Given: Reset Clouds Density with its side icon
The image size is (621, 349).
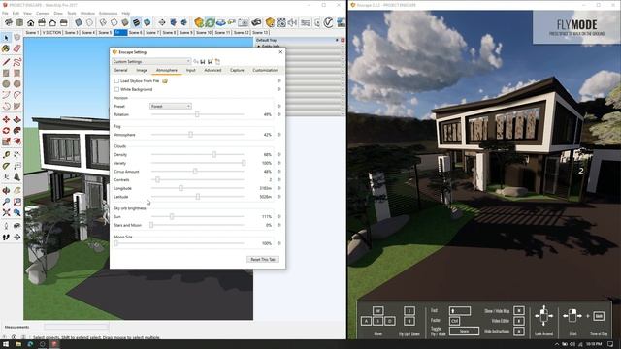Looking at the screenshot, I should 279,155.
